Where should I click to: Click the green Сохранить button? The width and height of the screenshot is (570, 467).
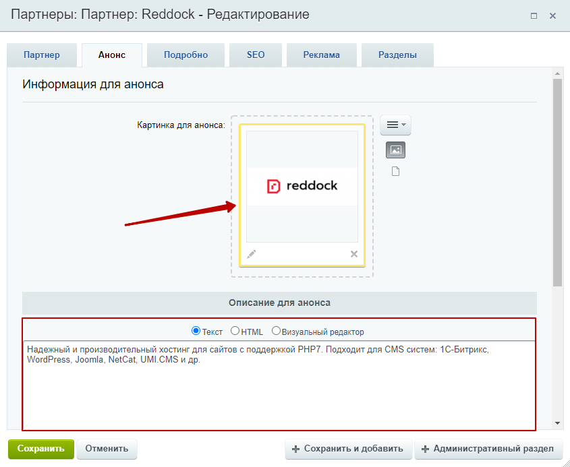[x=41, y=449]
